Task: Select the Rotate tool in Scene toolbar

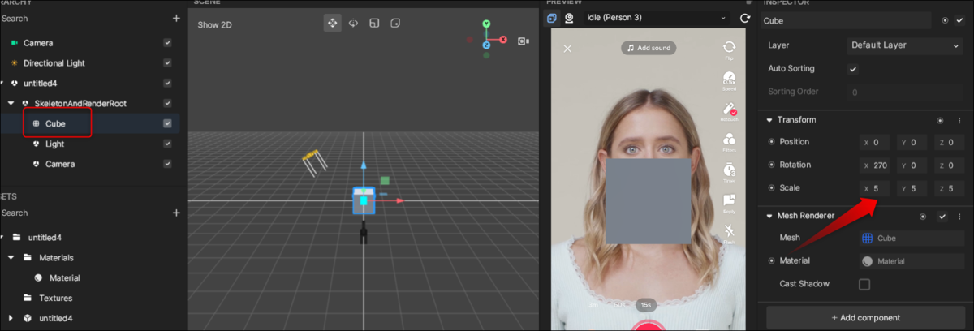Action: click(353, 23)
